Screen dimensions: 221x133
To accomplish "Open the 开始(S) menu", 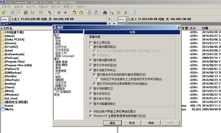I will [81, 7].
